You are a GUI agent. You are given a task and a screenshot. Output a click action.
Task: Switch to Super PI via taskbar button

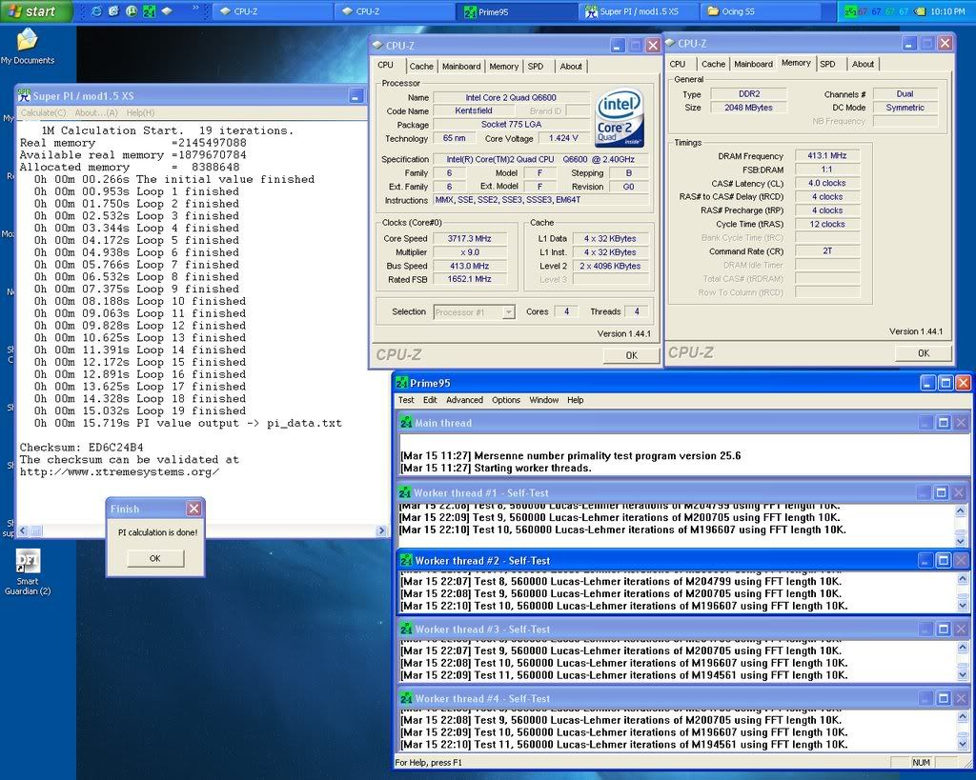coord(640,11)
